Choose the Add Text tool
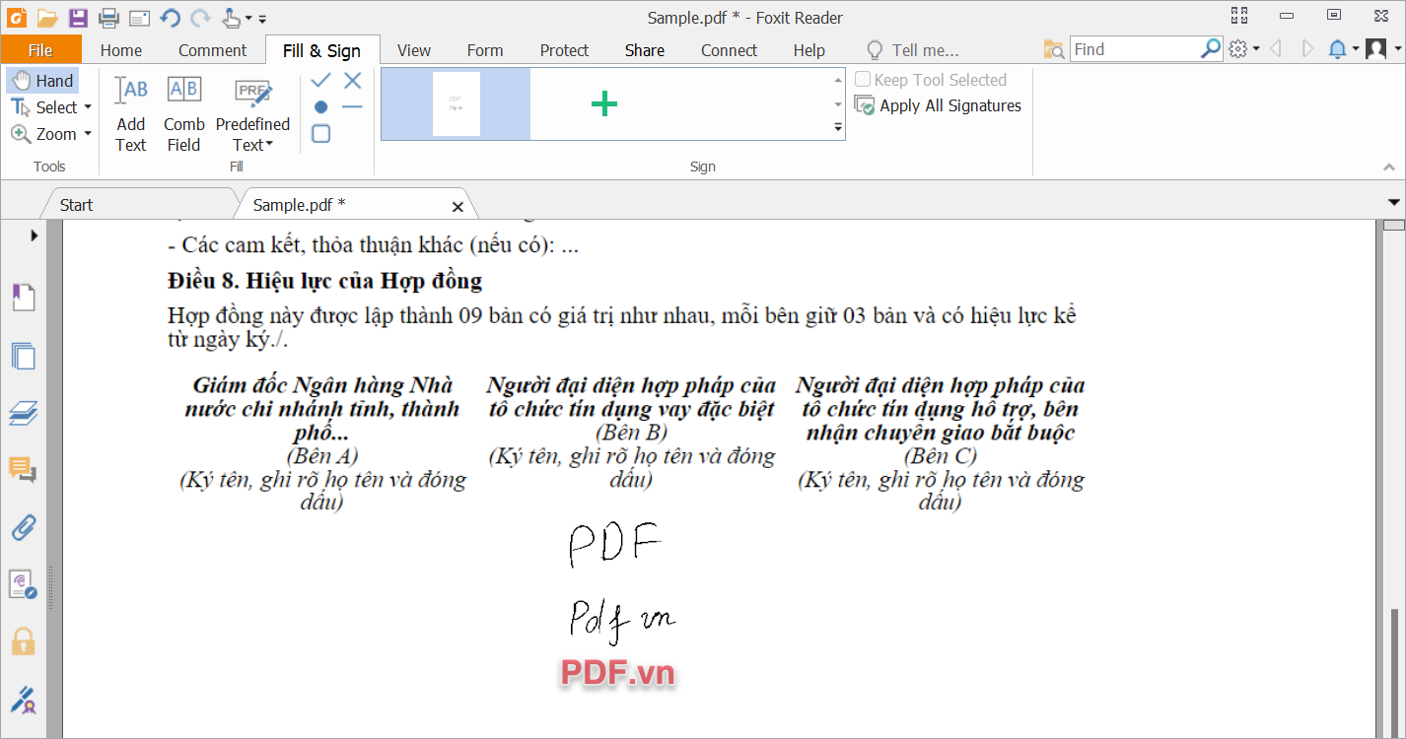Screen dimensions: 1406x739 [131, 113]
